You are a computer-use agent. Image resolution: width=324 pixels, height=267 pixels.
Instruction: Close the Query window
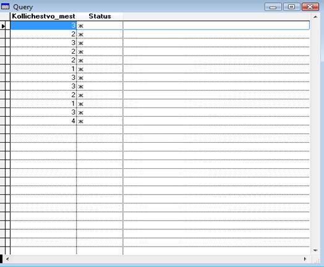click(x=310, y=7)
